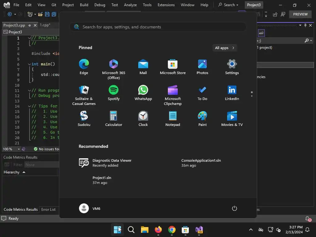The image size is (316, 237).
Task: Switch to Visual Studio on taskbar
Action: pos(199,230)
